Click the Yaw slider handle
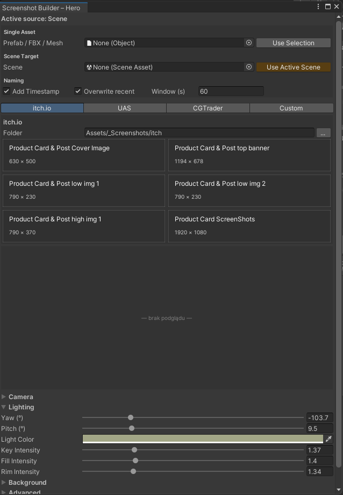The width and height of the screenshot is (343, 495). click(x=131, y=417)
